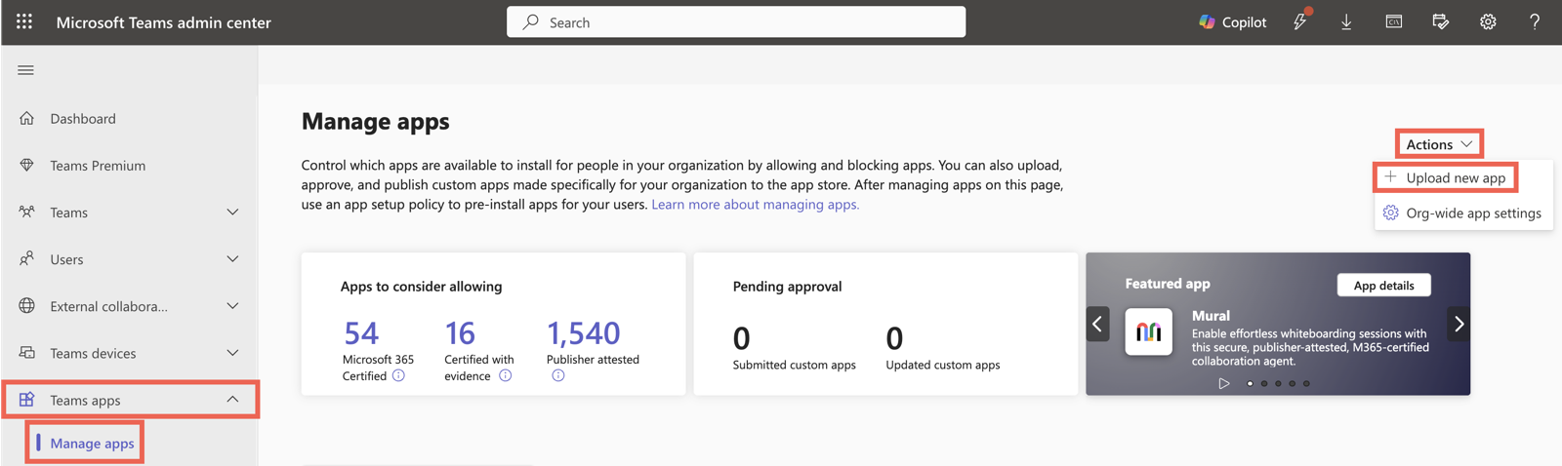The image size is (1562, 466).
Task: Open the settings gear icon
Action: coord(1488,21)
